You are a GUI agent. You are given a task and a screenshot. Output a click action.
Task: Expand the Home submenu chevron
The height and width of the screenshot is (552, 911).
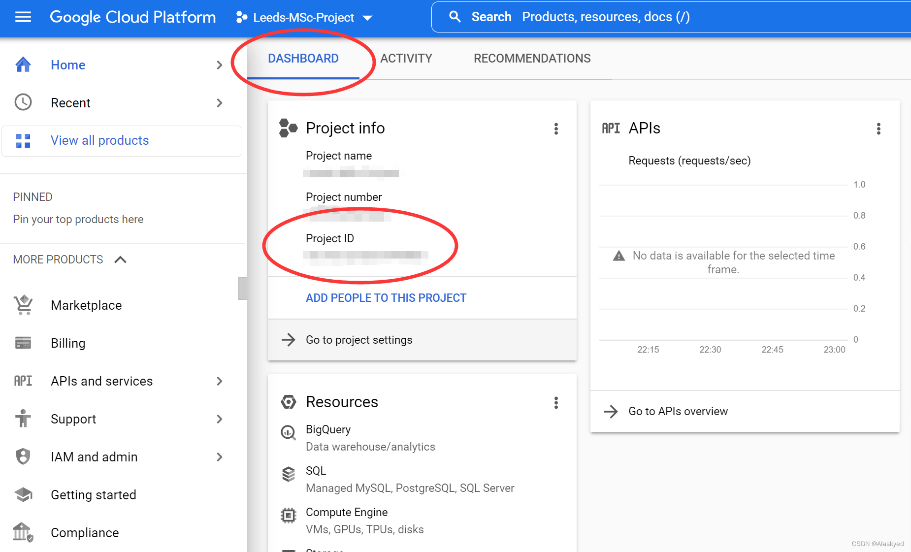pos(220,65)
